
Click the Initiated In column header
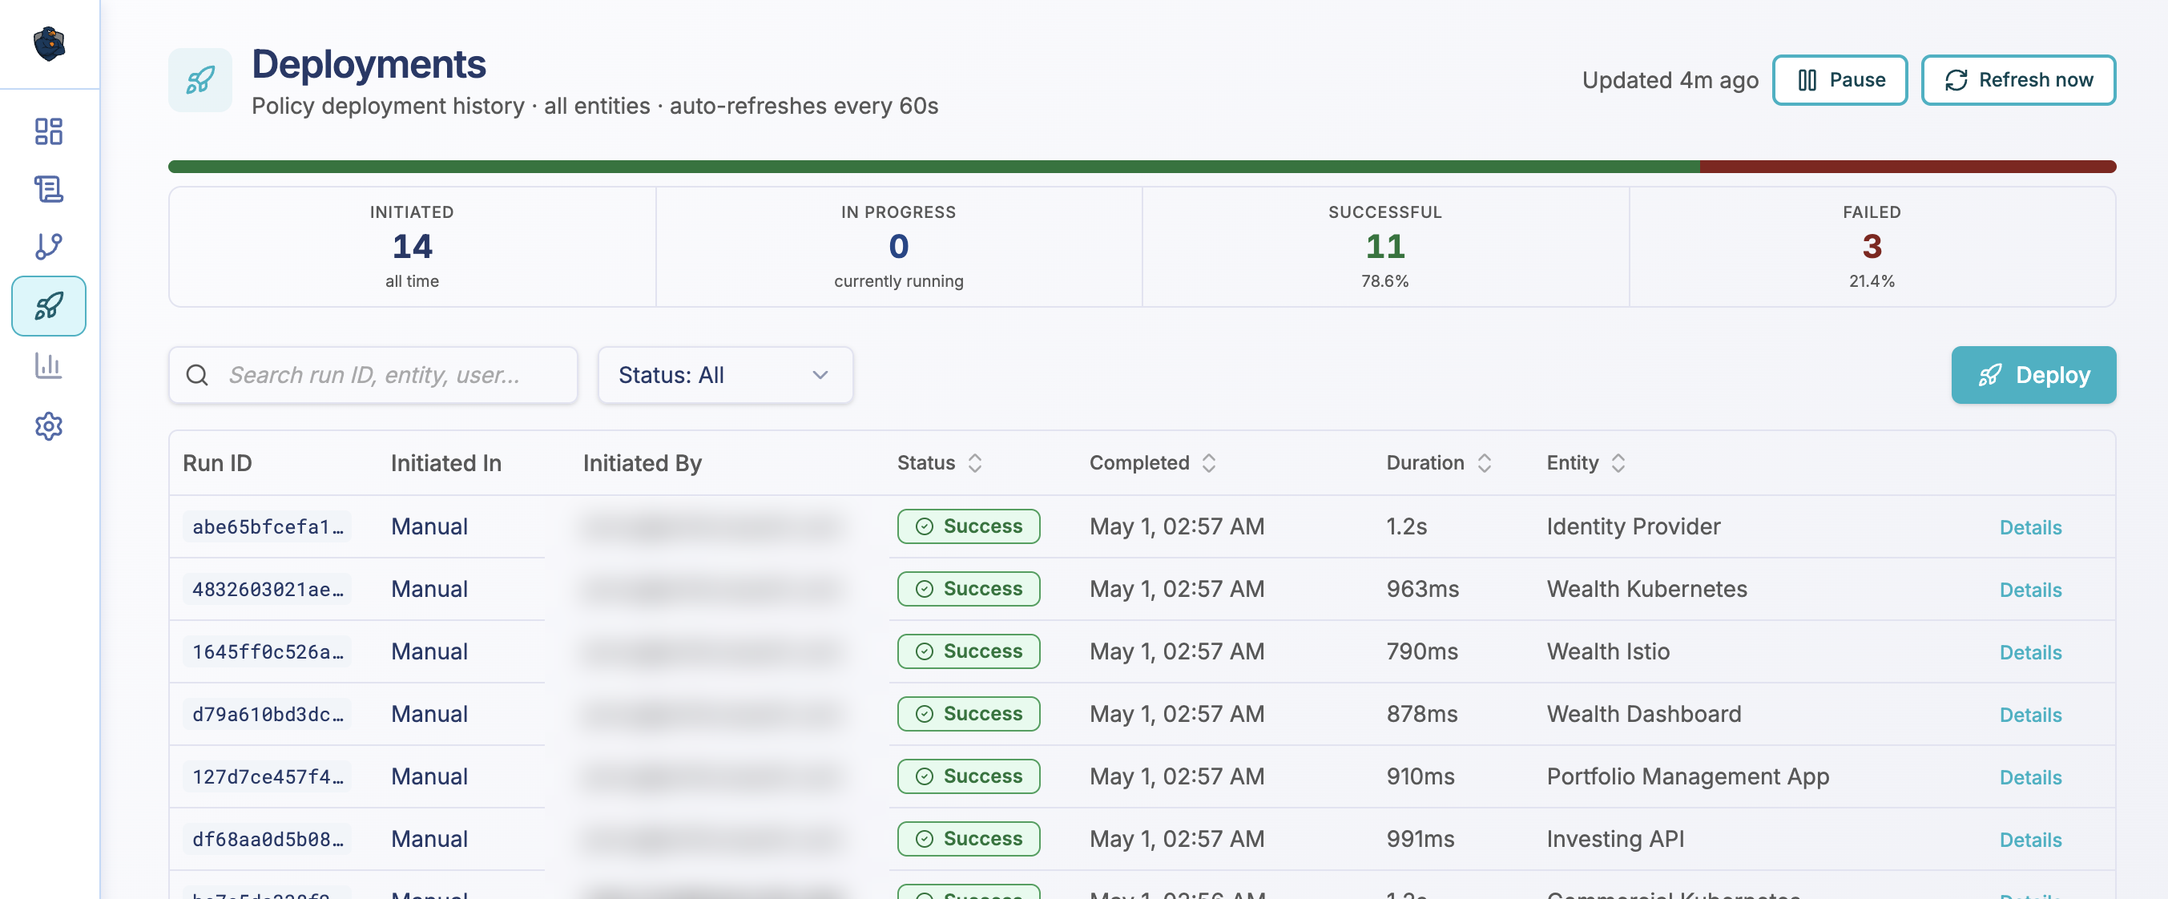[x=446, y=463]
